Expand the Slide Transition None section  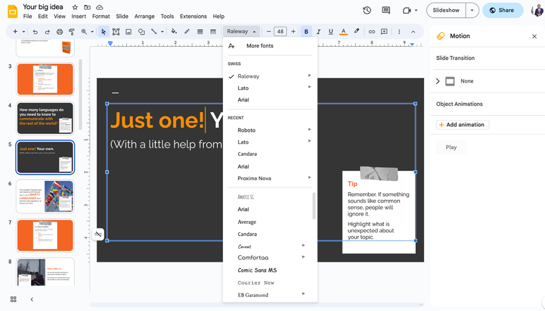(437, 81)
